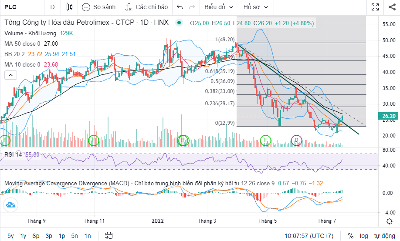This screenshot has width=400, height=241.
Task: Click the So sánh compare plus icon
Action: [x=86, y=7]
